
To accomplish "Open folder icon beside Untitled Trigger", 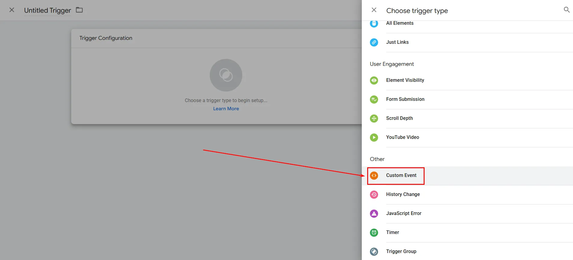I will click(79, 10).
